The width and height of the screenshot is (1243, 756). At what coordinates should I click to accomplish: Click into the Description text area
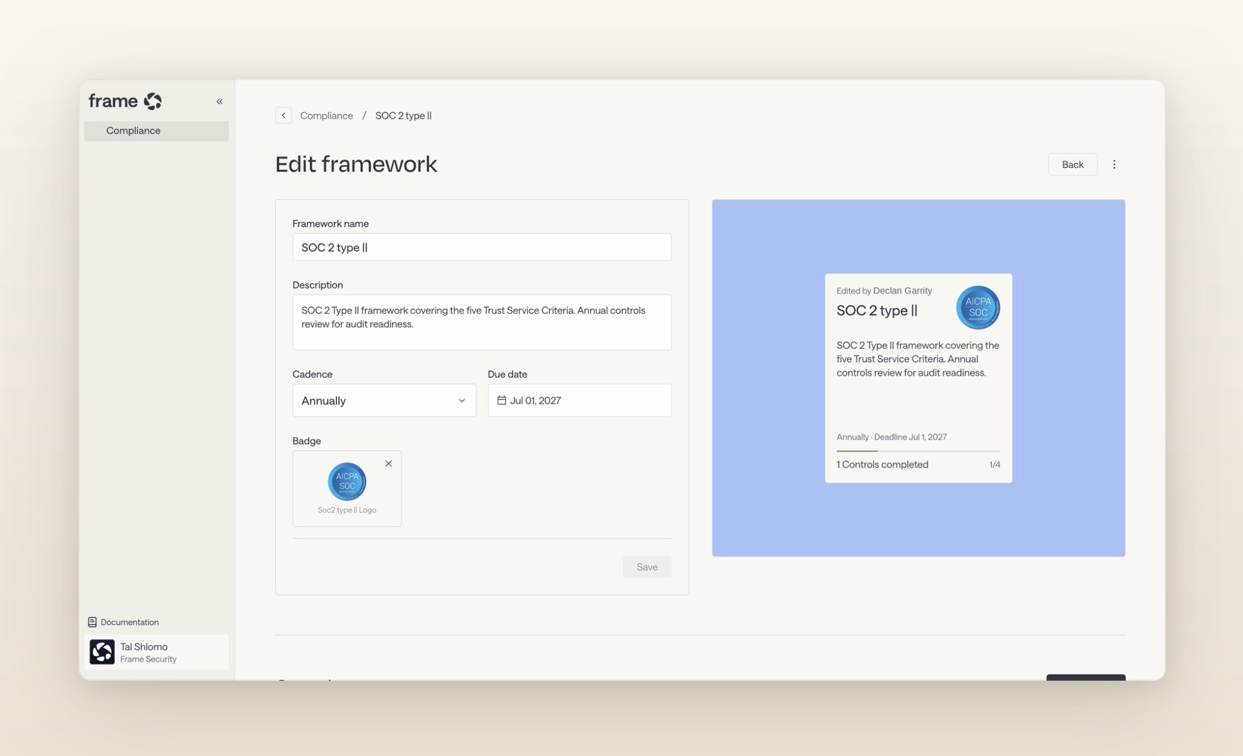pos(481,323)
